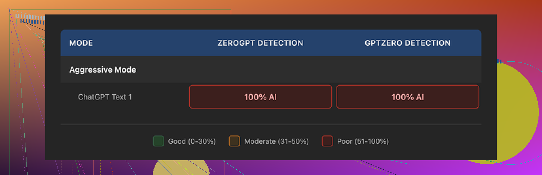Click the blue dashed mark right of panel

[x=499, y=61]
